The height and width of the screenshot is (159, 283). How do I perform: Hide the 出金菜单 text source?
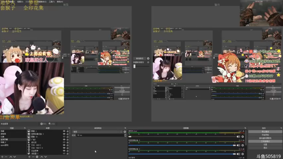64,151
